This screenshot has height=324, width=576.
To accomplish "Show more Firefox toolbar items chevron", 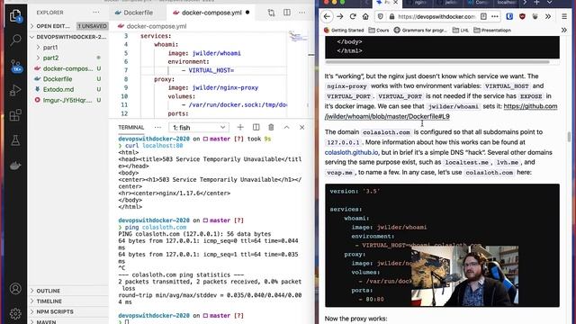I will 548,16.
